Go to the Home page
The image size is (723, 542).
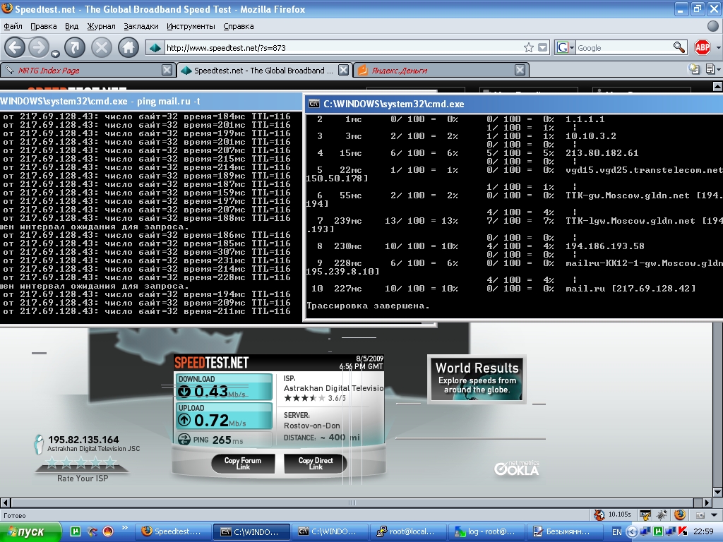click(129, 47)
